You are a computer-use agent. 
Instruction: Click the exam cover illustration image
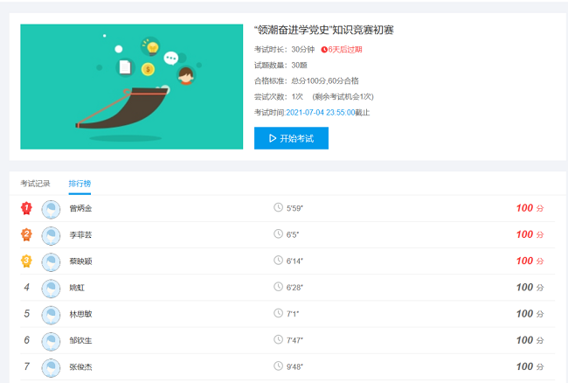point(131,86)
